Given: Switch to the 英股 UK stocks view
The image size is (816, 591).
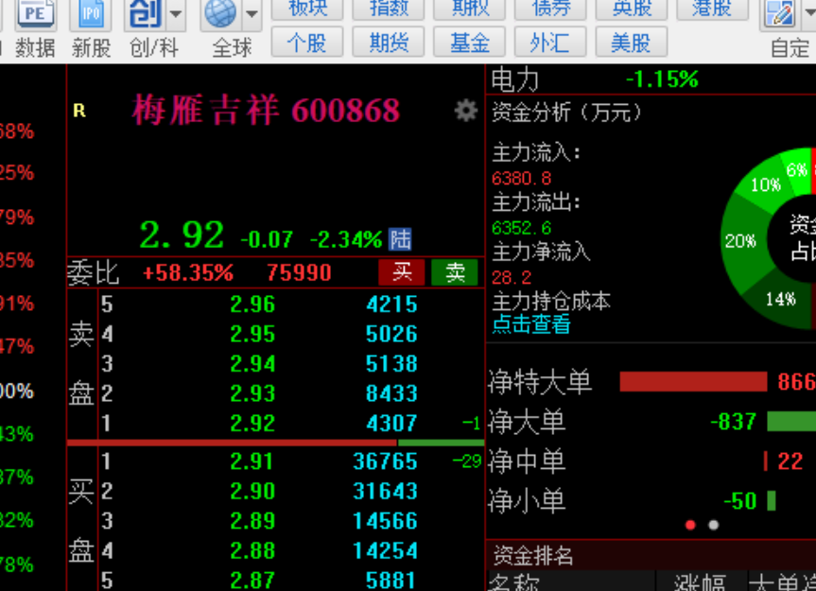Looking at the screenshot, I should 632,9.
